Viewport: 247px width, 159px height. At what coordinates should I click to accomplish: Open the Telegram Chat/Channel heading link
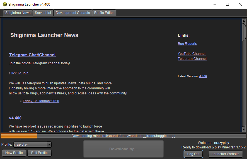(32, 55)
